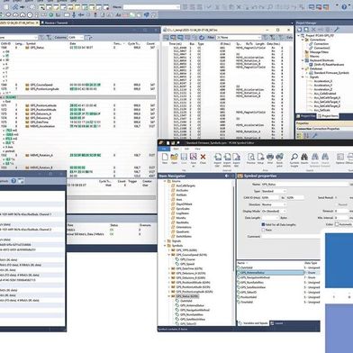Collapse GPS_CourseSpeed node in Item Navigator

[x=169, y=255]
